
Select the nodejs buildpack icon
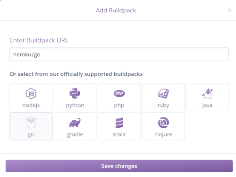[31, 93]
